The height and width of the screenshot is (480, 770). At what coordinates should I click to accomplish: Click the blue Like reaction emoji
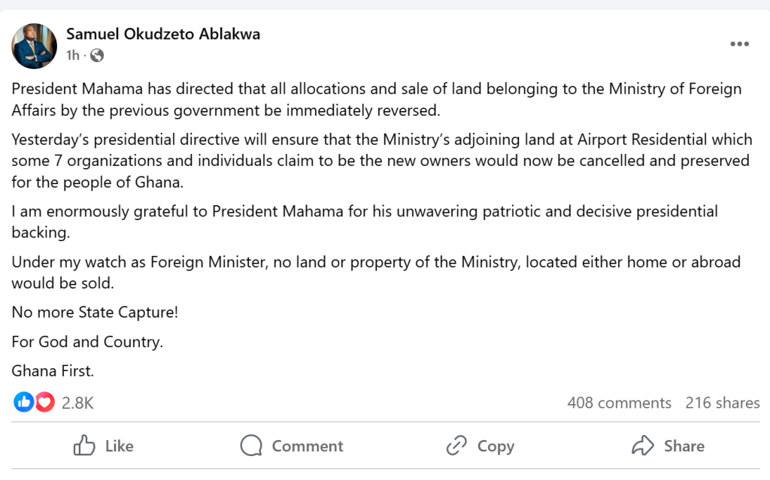click(x=23, y=403)
